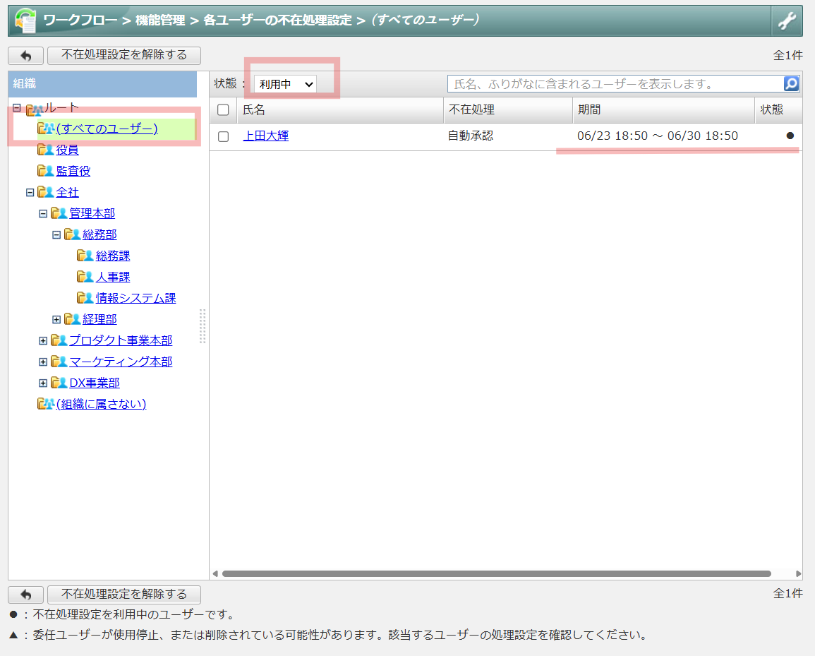Click the 状態 column header
The width and height of the screenshot is (815, 656).
pos(778,109)
